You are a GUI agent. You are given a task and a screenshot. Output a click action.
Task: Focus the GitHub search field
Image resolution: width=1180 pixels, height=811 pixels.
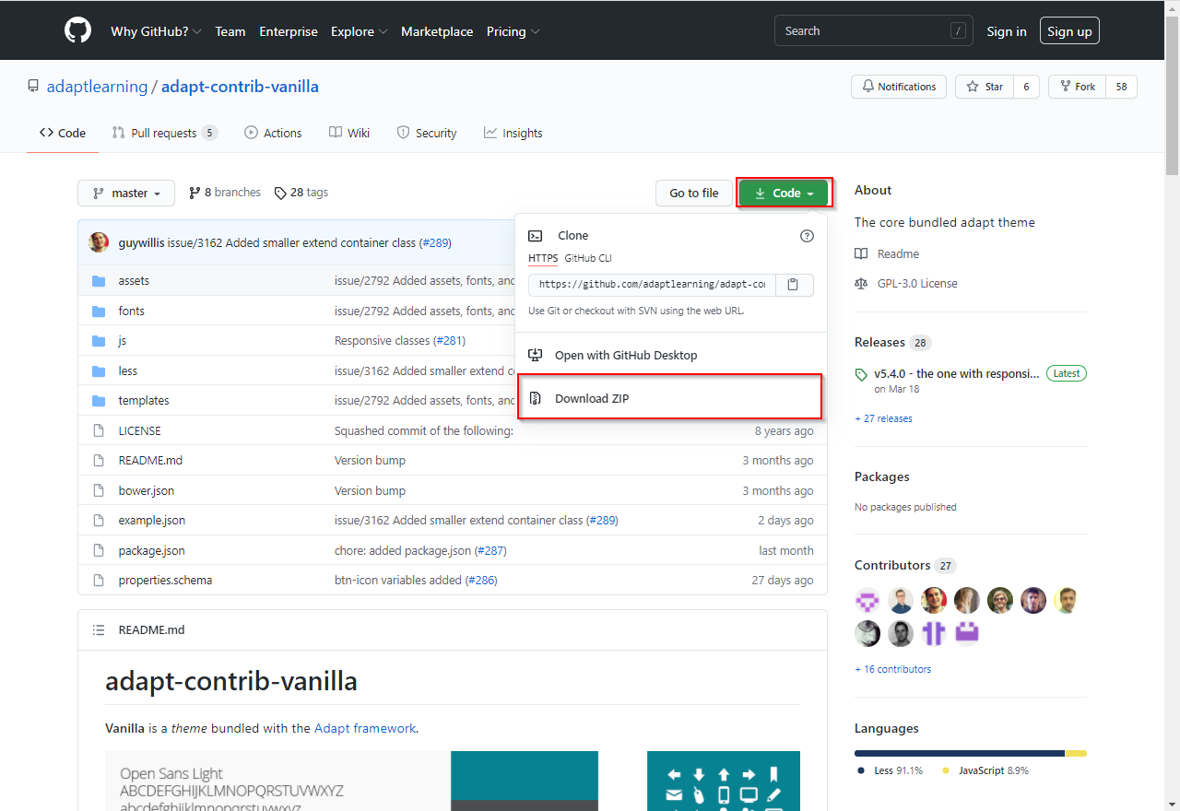[875, 30]
